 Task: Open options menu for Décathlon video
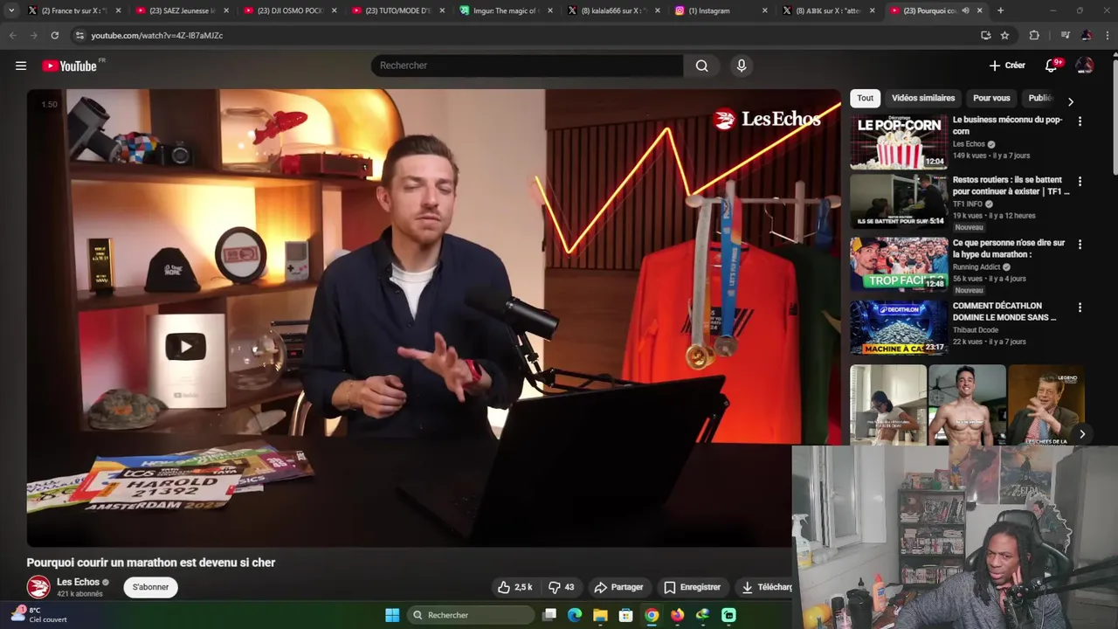click(1080, 308)
